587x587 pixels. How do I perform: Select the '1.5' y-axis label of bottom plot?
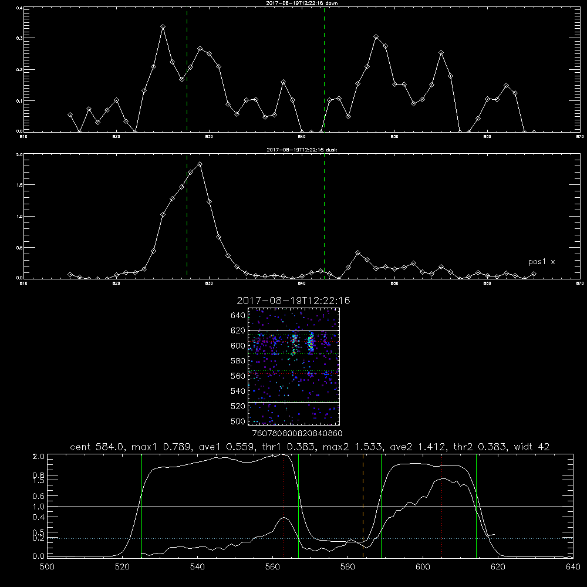coord(39,481)
